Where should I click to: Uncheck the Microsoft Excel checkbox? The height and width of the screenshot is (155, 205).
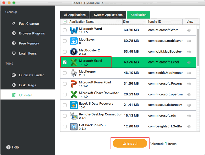pos(65,62)
